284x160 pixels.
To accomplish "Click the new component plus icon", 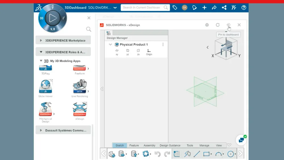I will 112,154.
